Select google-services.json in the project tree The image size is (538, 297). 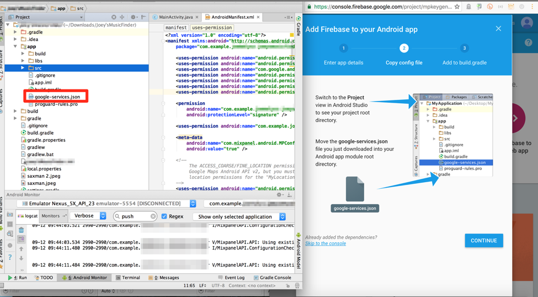coord(57,97)
